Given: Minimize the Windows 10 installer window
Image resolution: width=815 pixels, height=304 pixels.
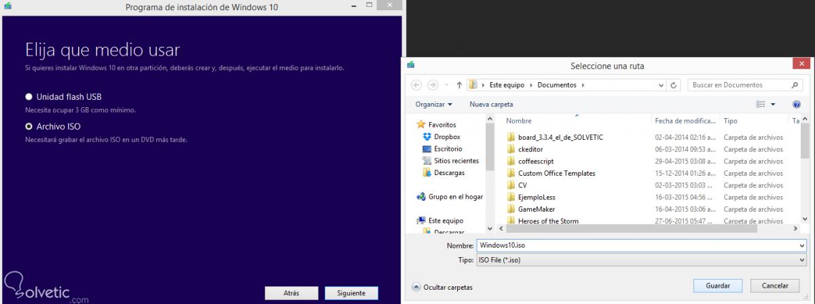Looking at the screenshot, I should pyautogui.click(x=354, y=6).
